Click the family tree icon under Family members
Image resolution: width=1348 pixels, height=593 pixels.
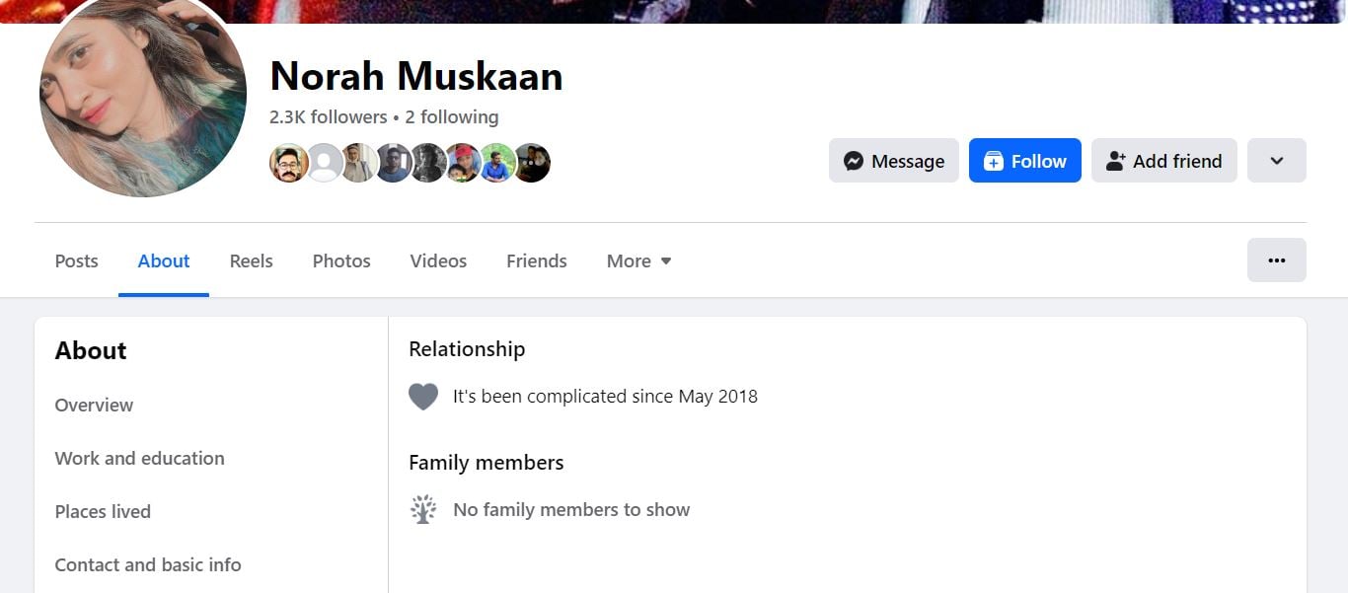tap(423, 509)
